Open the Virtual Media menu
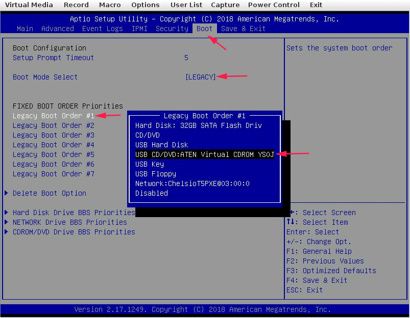 coord(29,5)
